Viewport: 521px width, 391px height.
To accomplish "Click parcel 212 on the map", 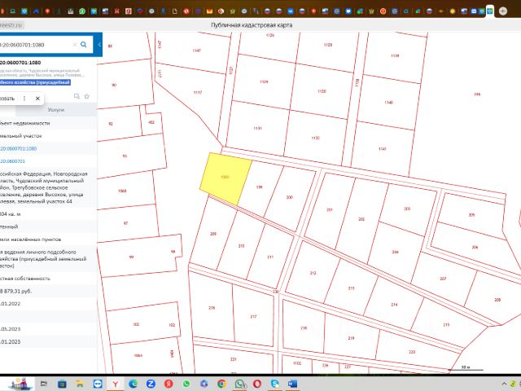I will click(313, 273).
